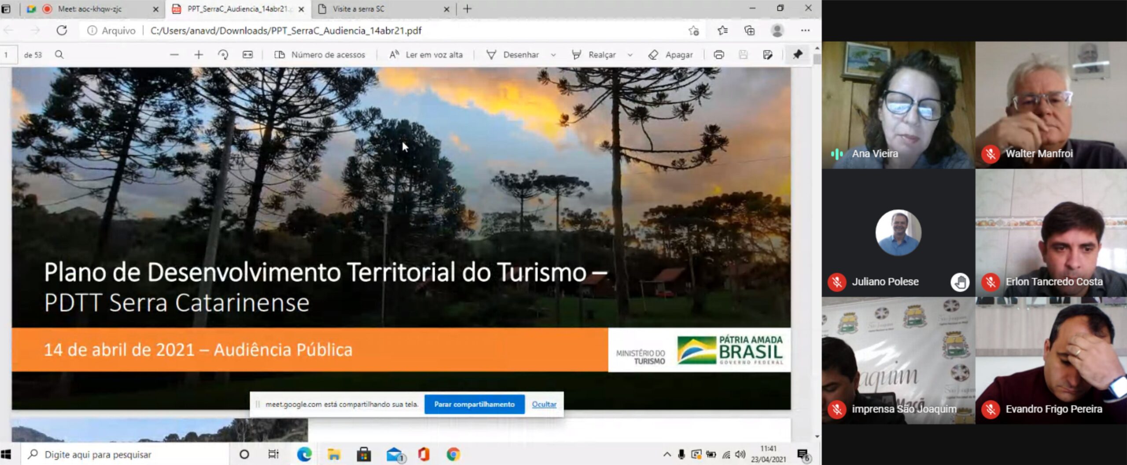The width and height of the screenshot is (1127, 465).
Task: Click the system clock 11:41
Action: pos(768,449)
